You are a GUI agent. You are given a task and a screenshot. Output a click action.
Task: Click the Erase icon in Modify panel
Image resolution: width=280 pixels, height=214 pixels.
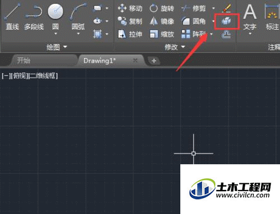point(226,8)
